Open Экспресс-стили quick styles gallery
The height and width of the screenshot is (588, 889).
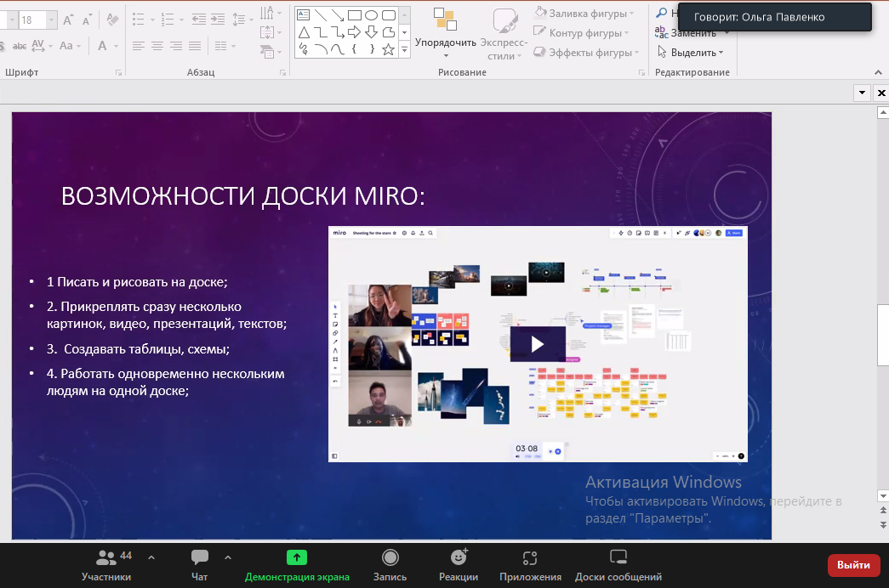(x=504, y=34)
